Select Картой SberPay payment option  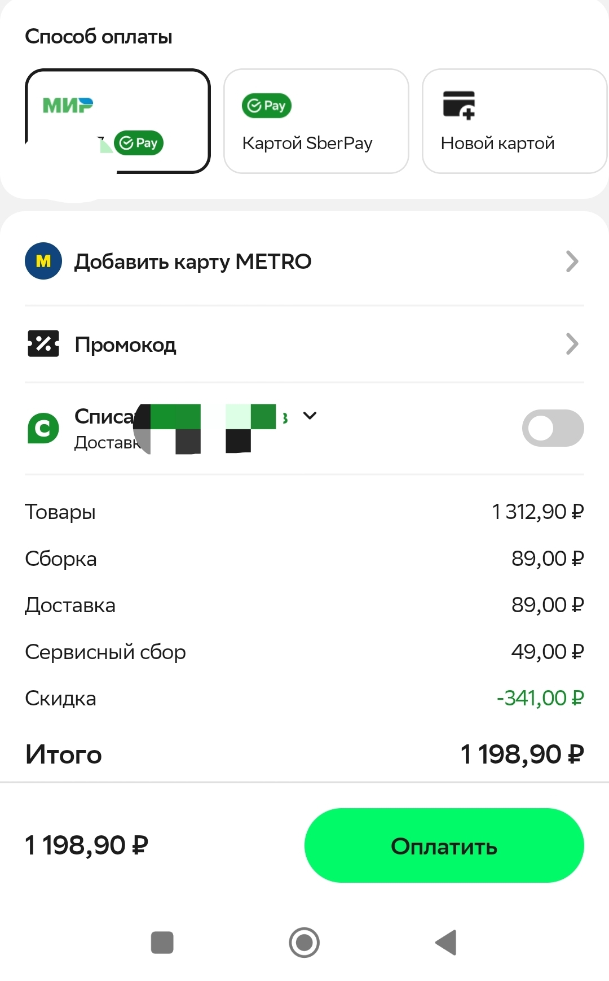[x=316, y=121]
